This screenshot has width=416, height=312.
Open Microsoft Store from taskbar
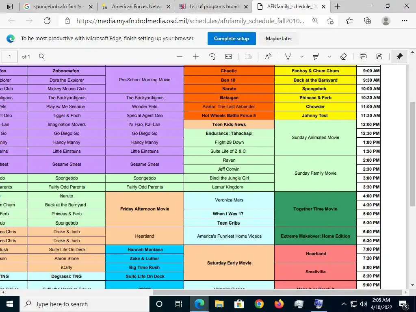coord(239,304)
